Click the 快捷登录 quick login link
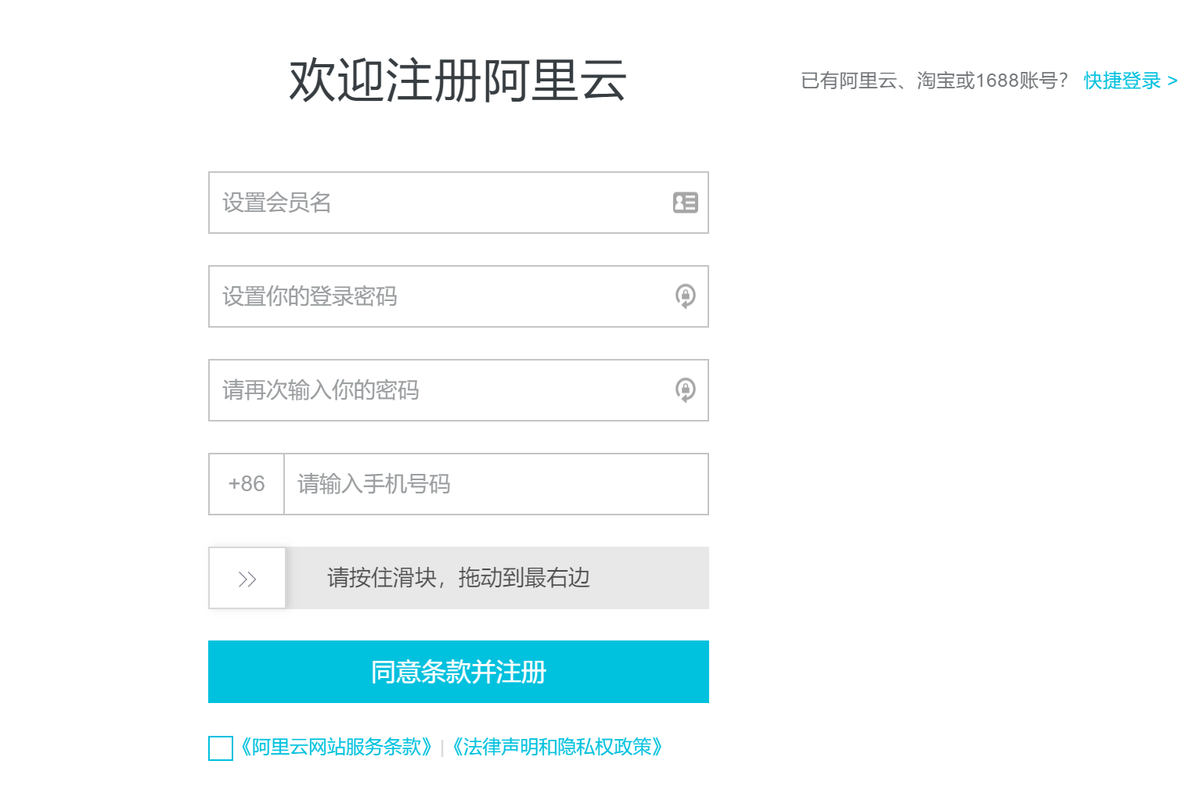This screenshot has height=800, width=1185. [1122, 81]
